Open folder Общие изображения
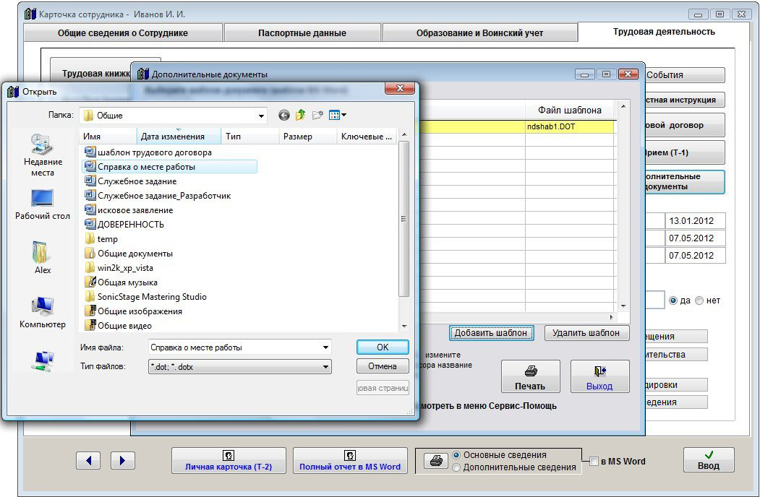The width and height of the screenshot is (760, 497). (134, 311)
